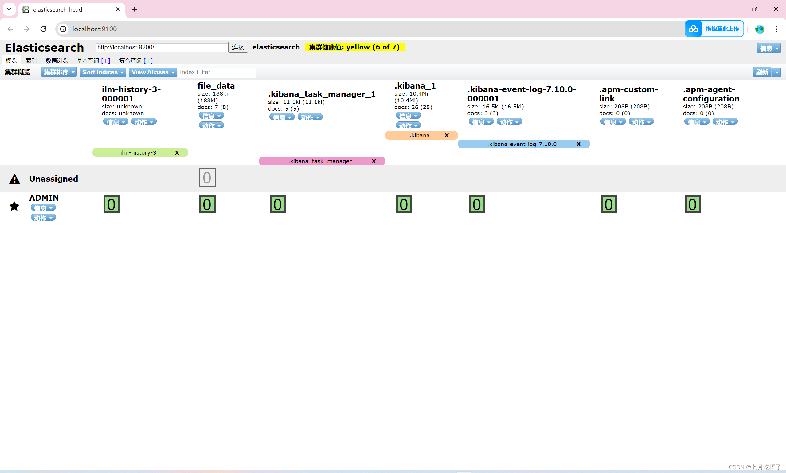This screenshot has height=473, width=786.
Task: Open 动作 dropdown for .apm-agent-configuration
Action: tap(725, 122)
